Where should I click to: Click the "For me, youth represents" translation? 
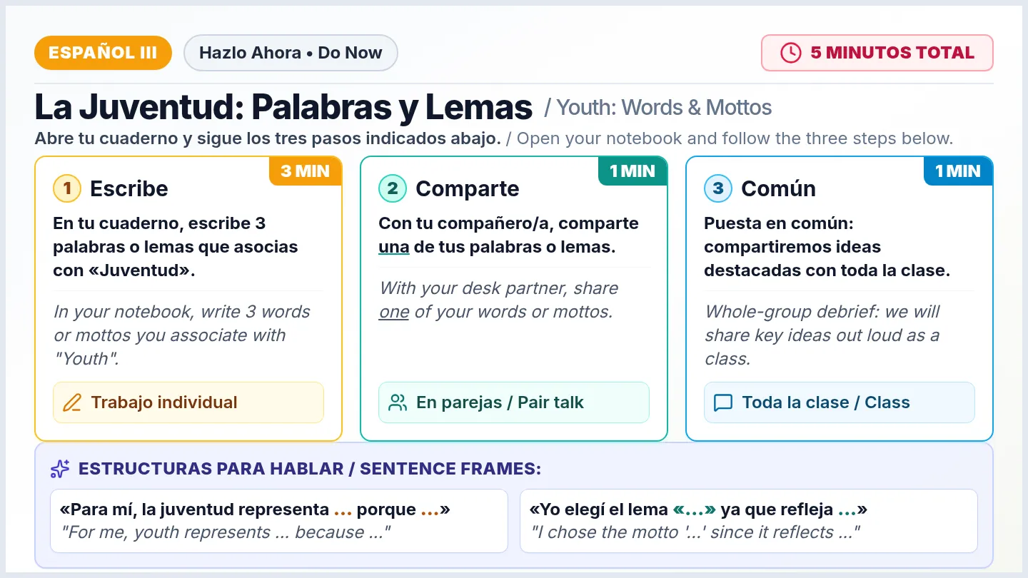(x=226, y=532)
